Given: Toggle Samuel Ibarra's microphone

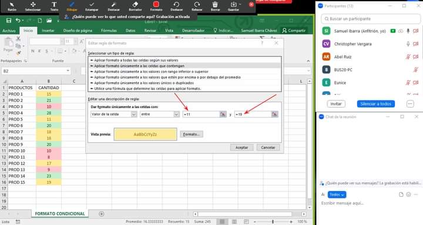Looking at the screenshot, I should (x=408, y=31).
